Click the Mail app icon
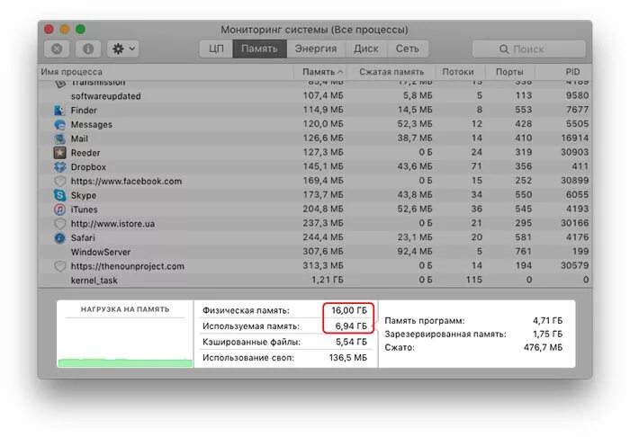The height and width of the screenshot is (437, 630). (x=59, y=138)
